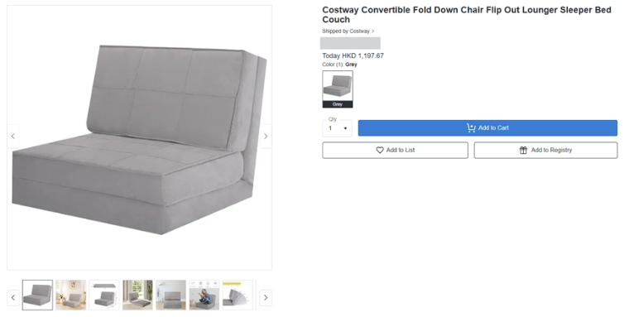Show next main product image
The width and height of the screenshot is (624, 317).
pyautogui.click(x=266, y=137)
